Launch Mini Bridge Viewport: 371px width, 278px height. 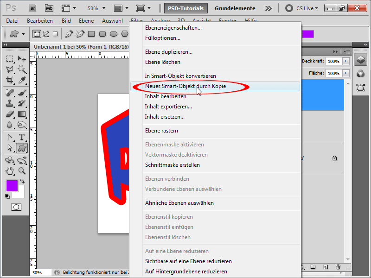pos(49,8)
